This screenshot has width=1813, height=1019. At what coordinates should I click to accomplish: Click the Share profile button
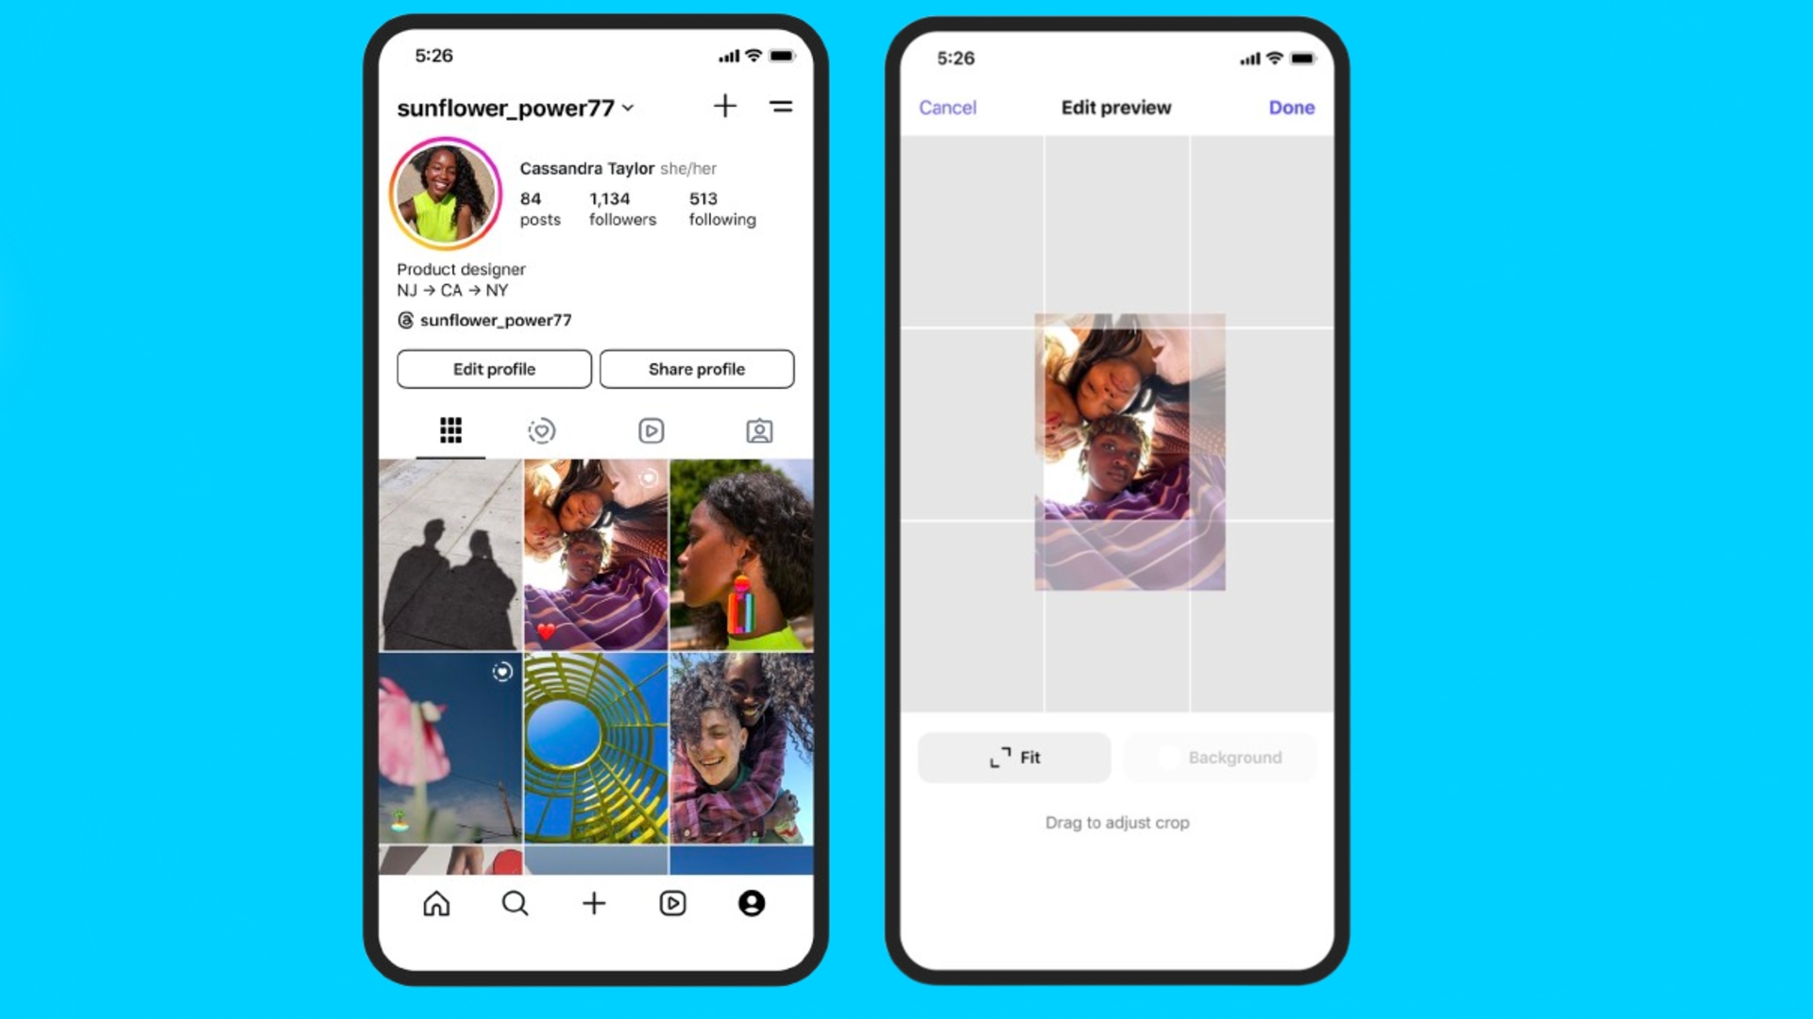pos(696,368)
